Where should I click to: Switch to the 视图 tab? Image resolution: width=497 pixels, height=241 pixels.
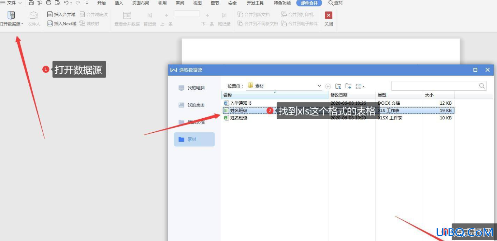tap(197, 3)
